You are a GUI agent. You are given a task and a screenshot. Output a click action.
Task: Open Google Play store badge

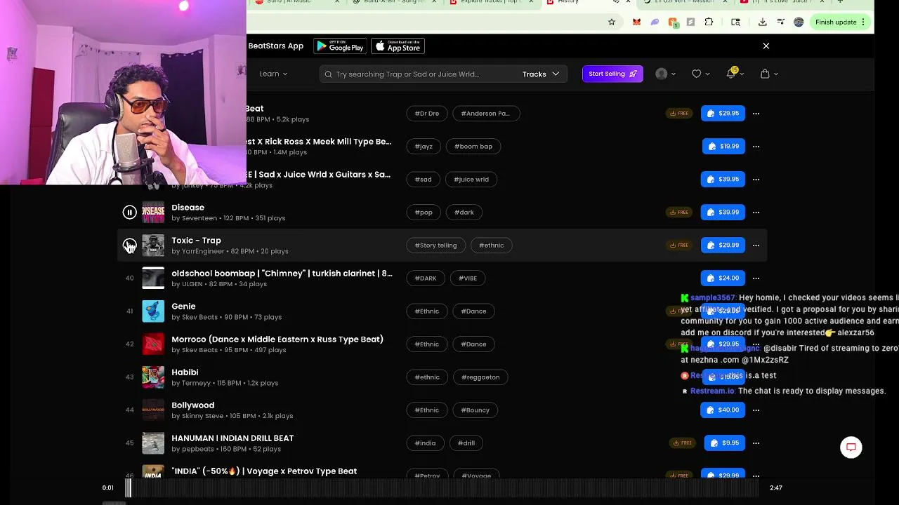[340, 46]
